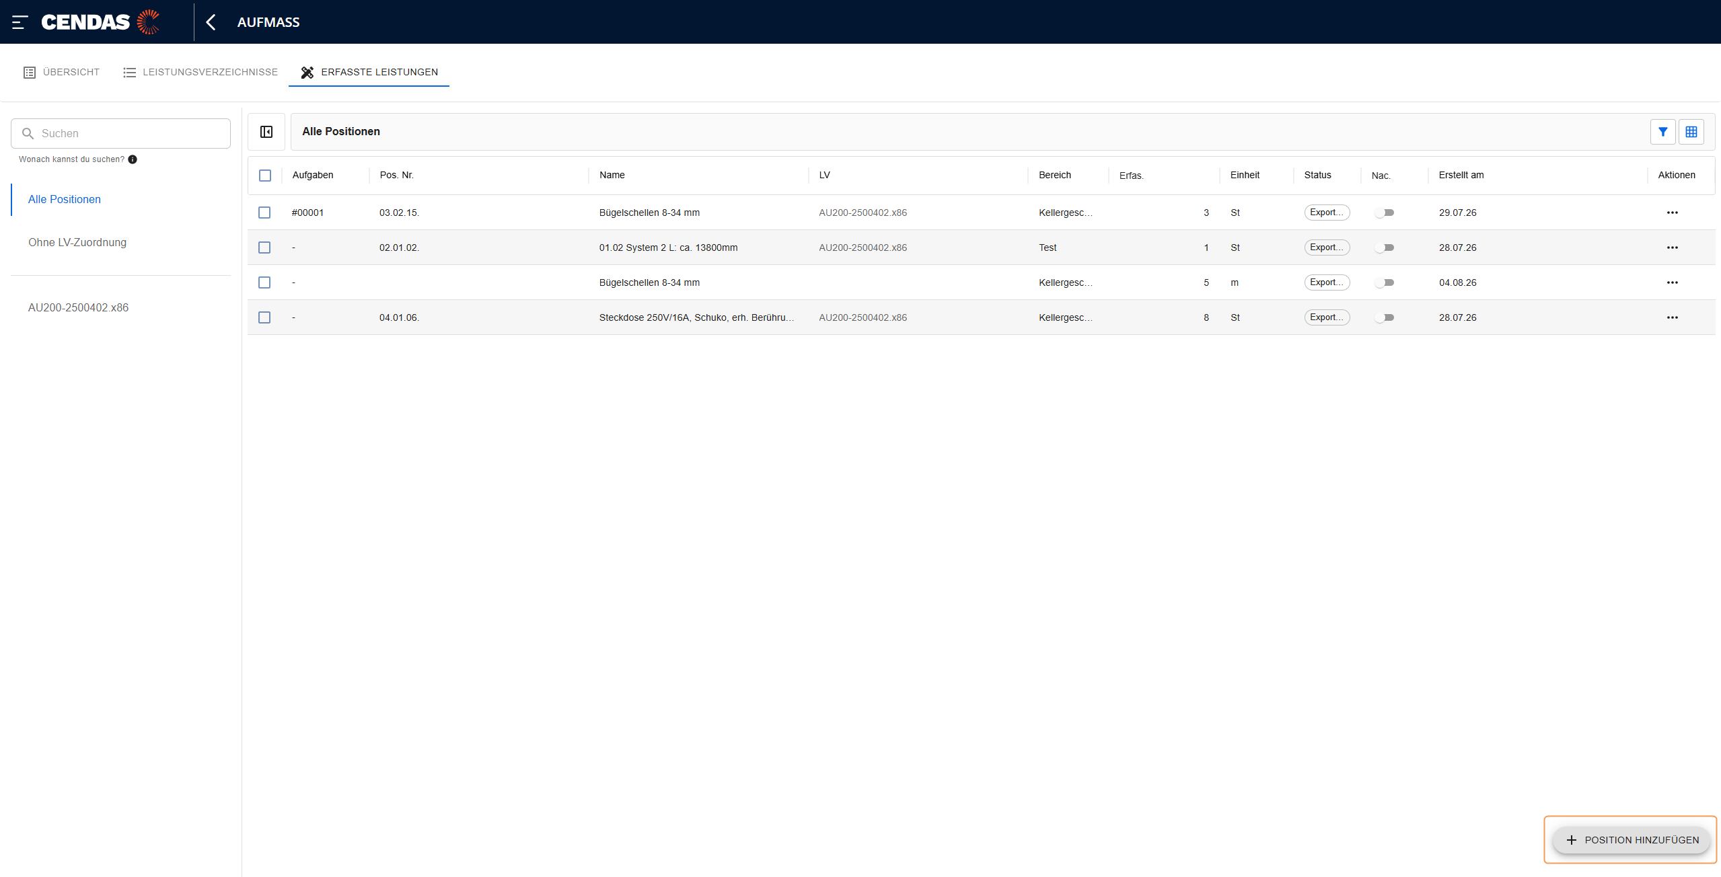Sort by the Erfas. column header
Screen dimensions: 1721x877
coord(1132,176)
